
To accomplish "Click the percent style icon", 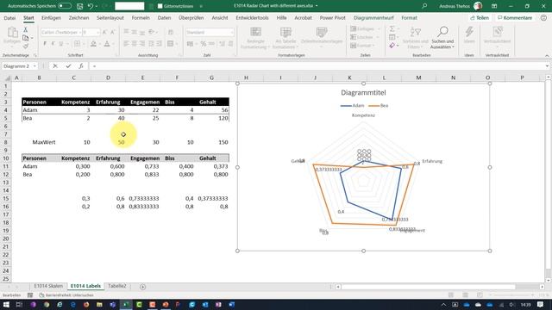I will click(x=204, y=44).
